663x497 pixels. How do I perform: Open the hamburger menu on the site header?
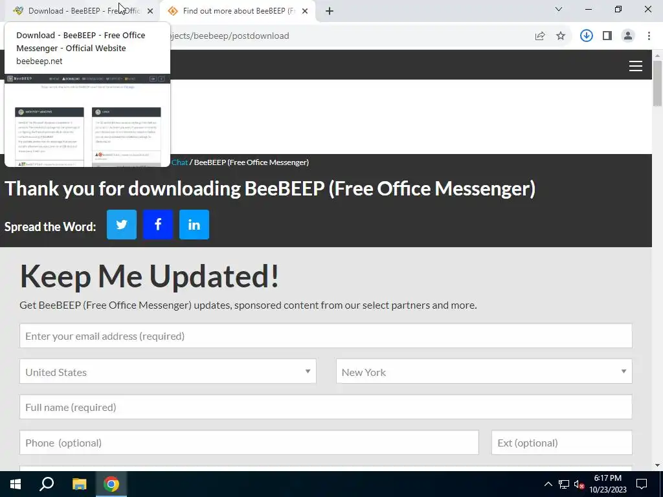tap(636, 66)
